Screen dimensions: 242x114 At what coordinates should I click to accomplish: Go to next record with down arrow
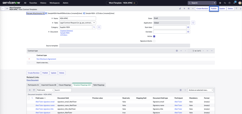[240, 9]
